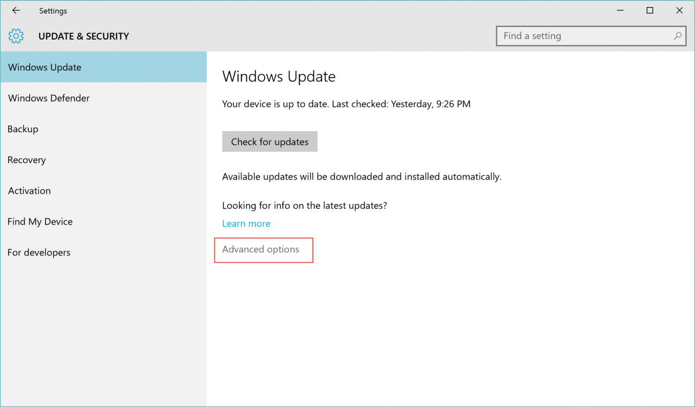Open Windows Defender settings

pyautogui.click(x=104, y=98)
